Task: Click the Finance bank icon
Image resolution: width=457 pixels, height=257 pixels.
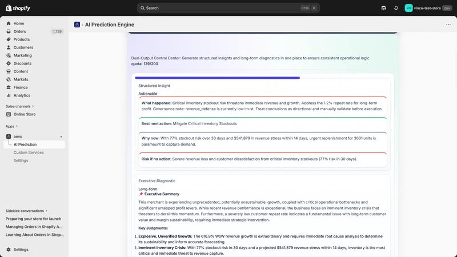Action: point(9,87)
